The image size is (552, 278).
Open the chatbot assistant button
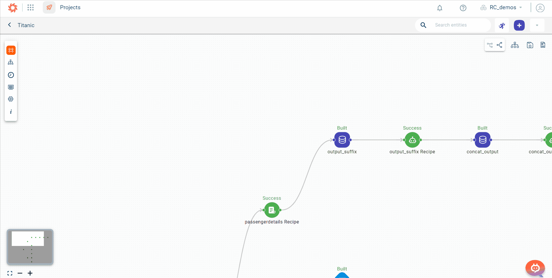pos(535,268)
